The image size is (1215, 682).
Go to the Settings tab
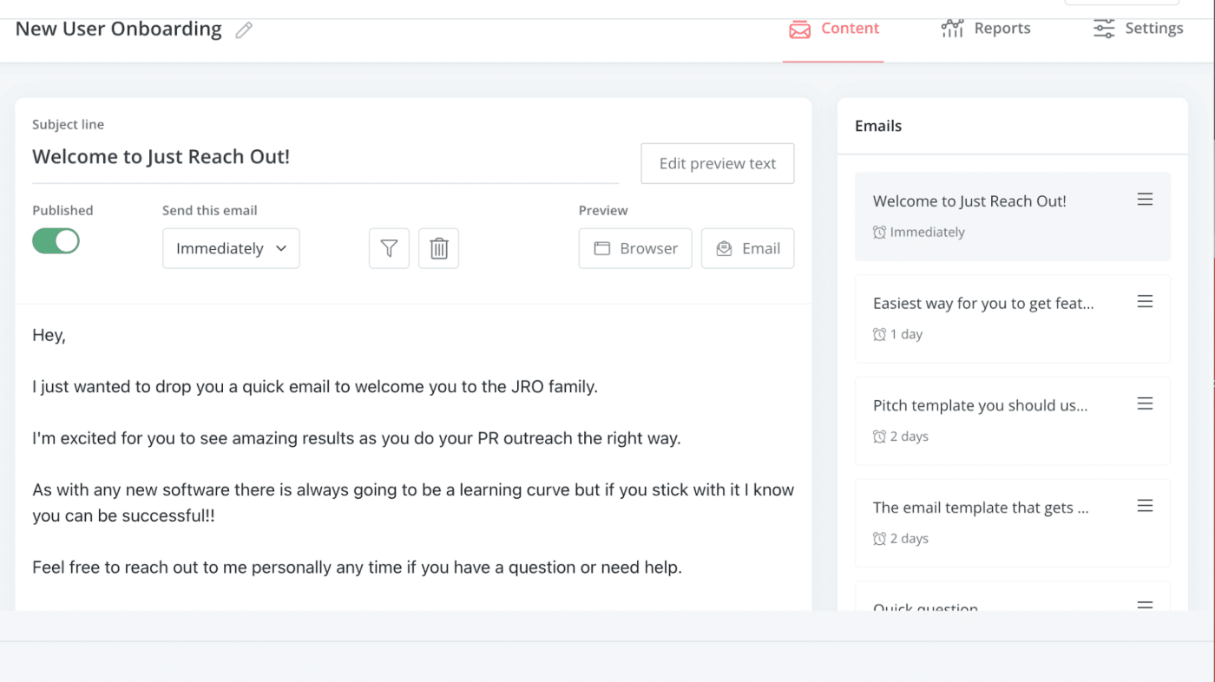(1138, 29)
